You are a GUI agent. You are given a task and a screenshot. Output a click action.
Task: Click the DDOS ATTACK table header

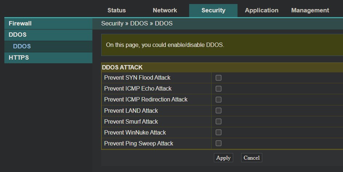coord(122,68)
